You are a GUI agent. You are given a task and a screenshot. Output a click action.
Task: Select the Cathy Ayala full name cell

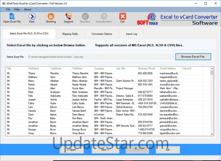(x=78, y=103)
